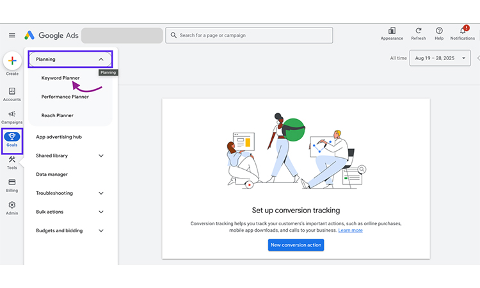Click the Create plus button
480x288 pixels.
pyautogui.click(x=12, y=61)
